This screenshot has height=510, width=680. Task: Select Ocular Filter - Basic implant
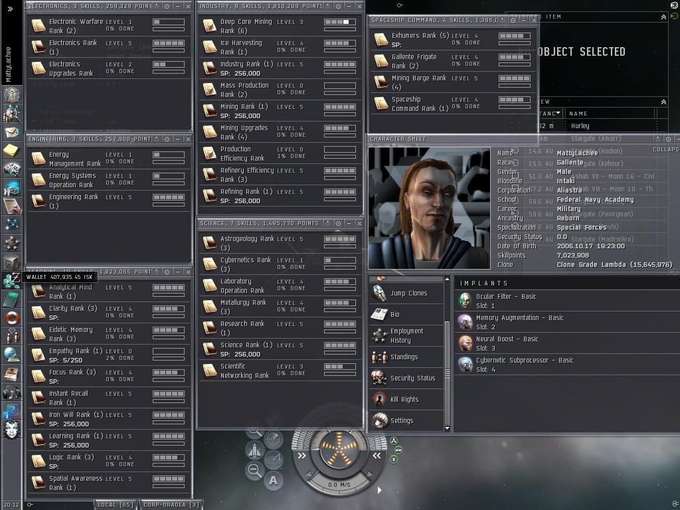point(568,301)
